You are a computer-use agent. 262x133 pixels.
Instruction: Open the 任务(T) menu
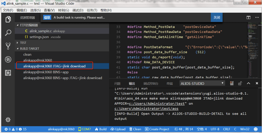point(92,10)
